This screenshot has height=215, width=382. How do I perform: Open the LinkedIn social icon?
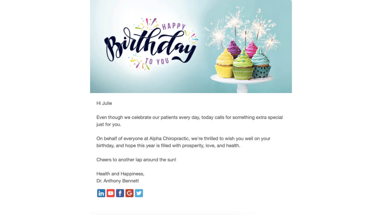click(101, 193)
